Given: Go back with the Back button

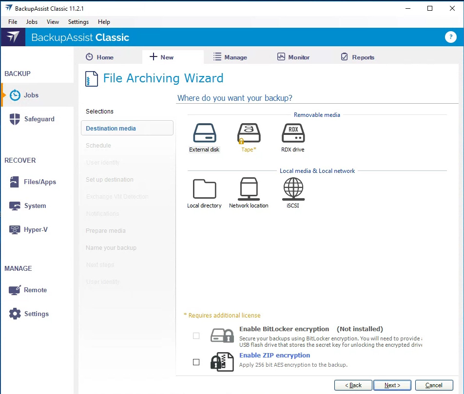Looking at the screenshot, I should click(353, 385).
